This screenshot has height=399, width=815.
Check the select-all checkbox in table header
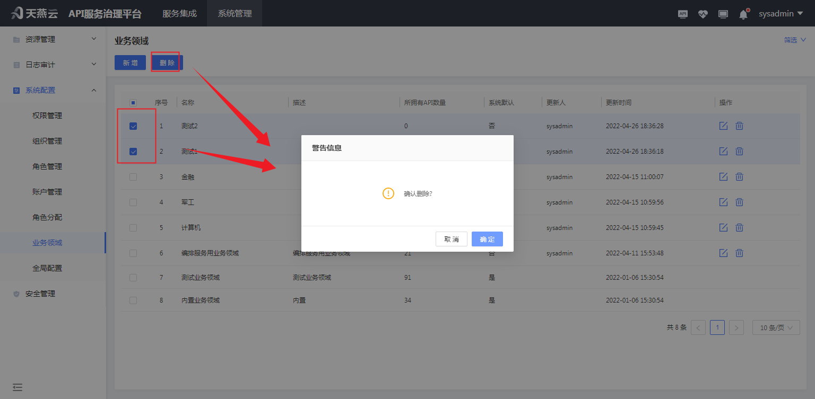pos(133,102)
